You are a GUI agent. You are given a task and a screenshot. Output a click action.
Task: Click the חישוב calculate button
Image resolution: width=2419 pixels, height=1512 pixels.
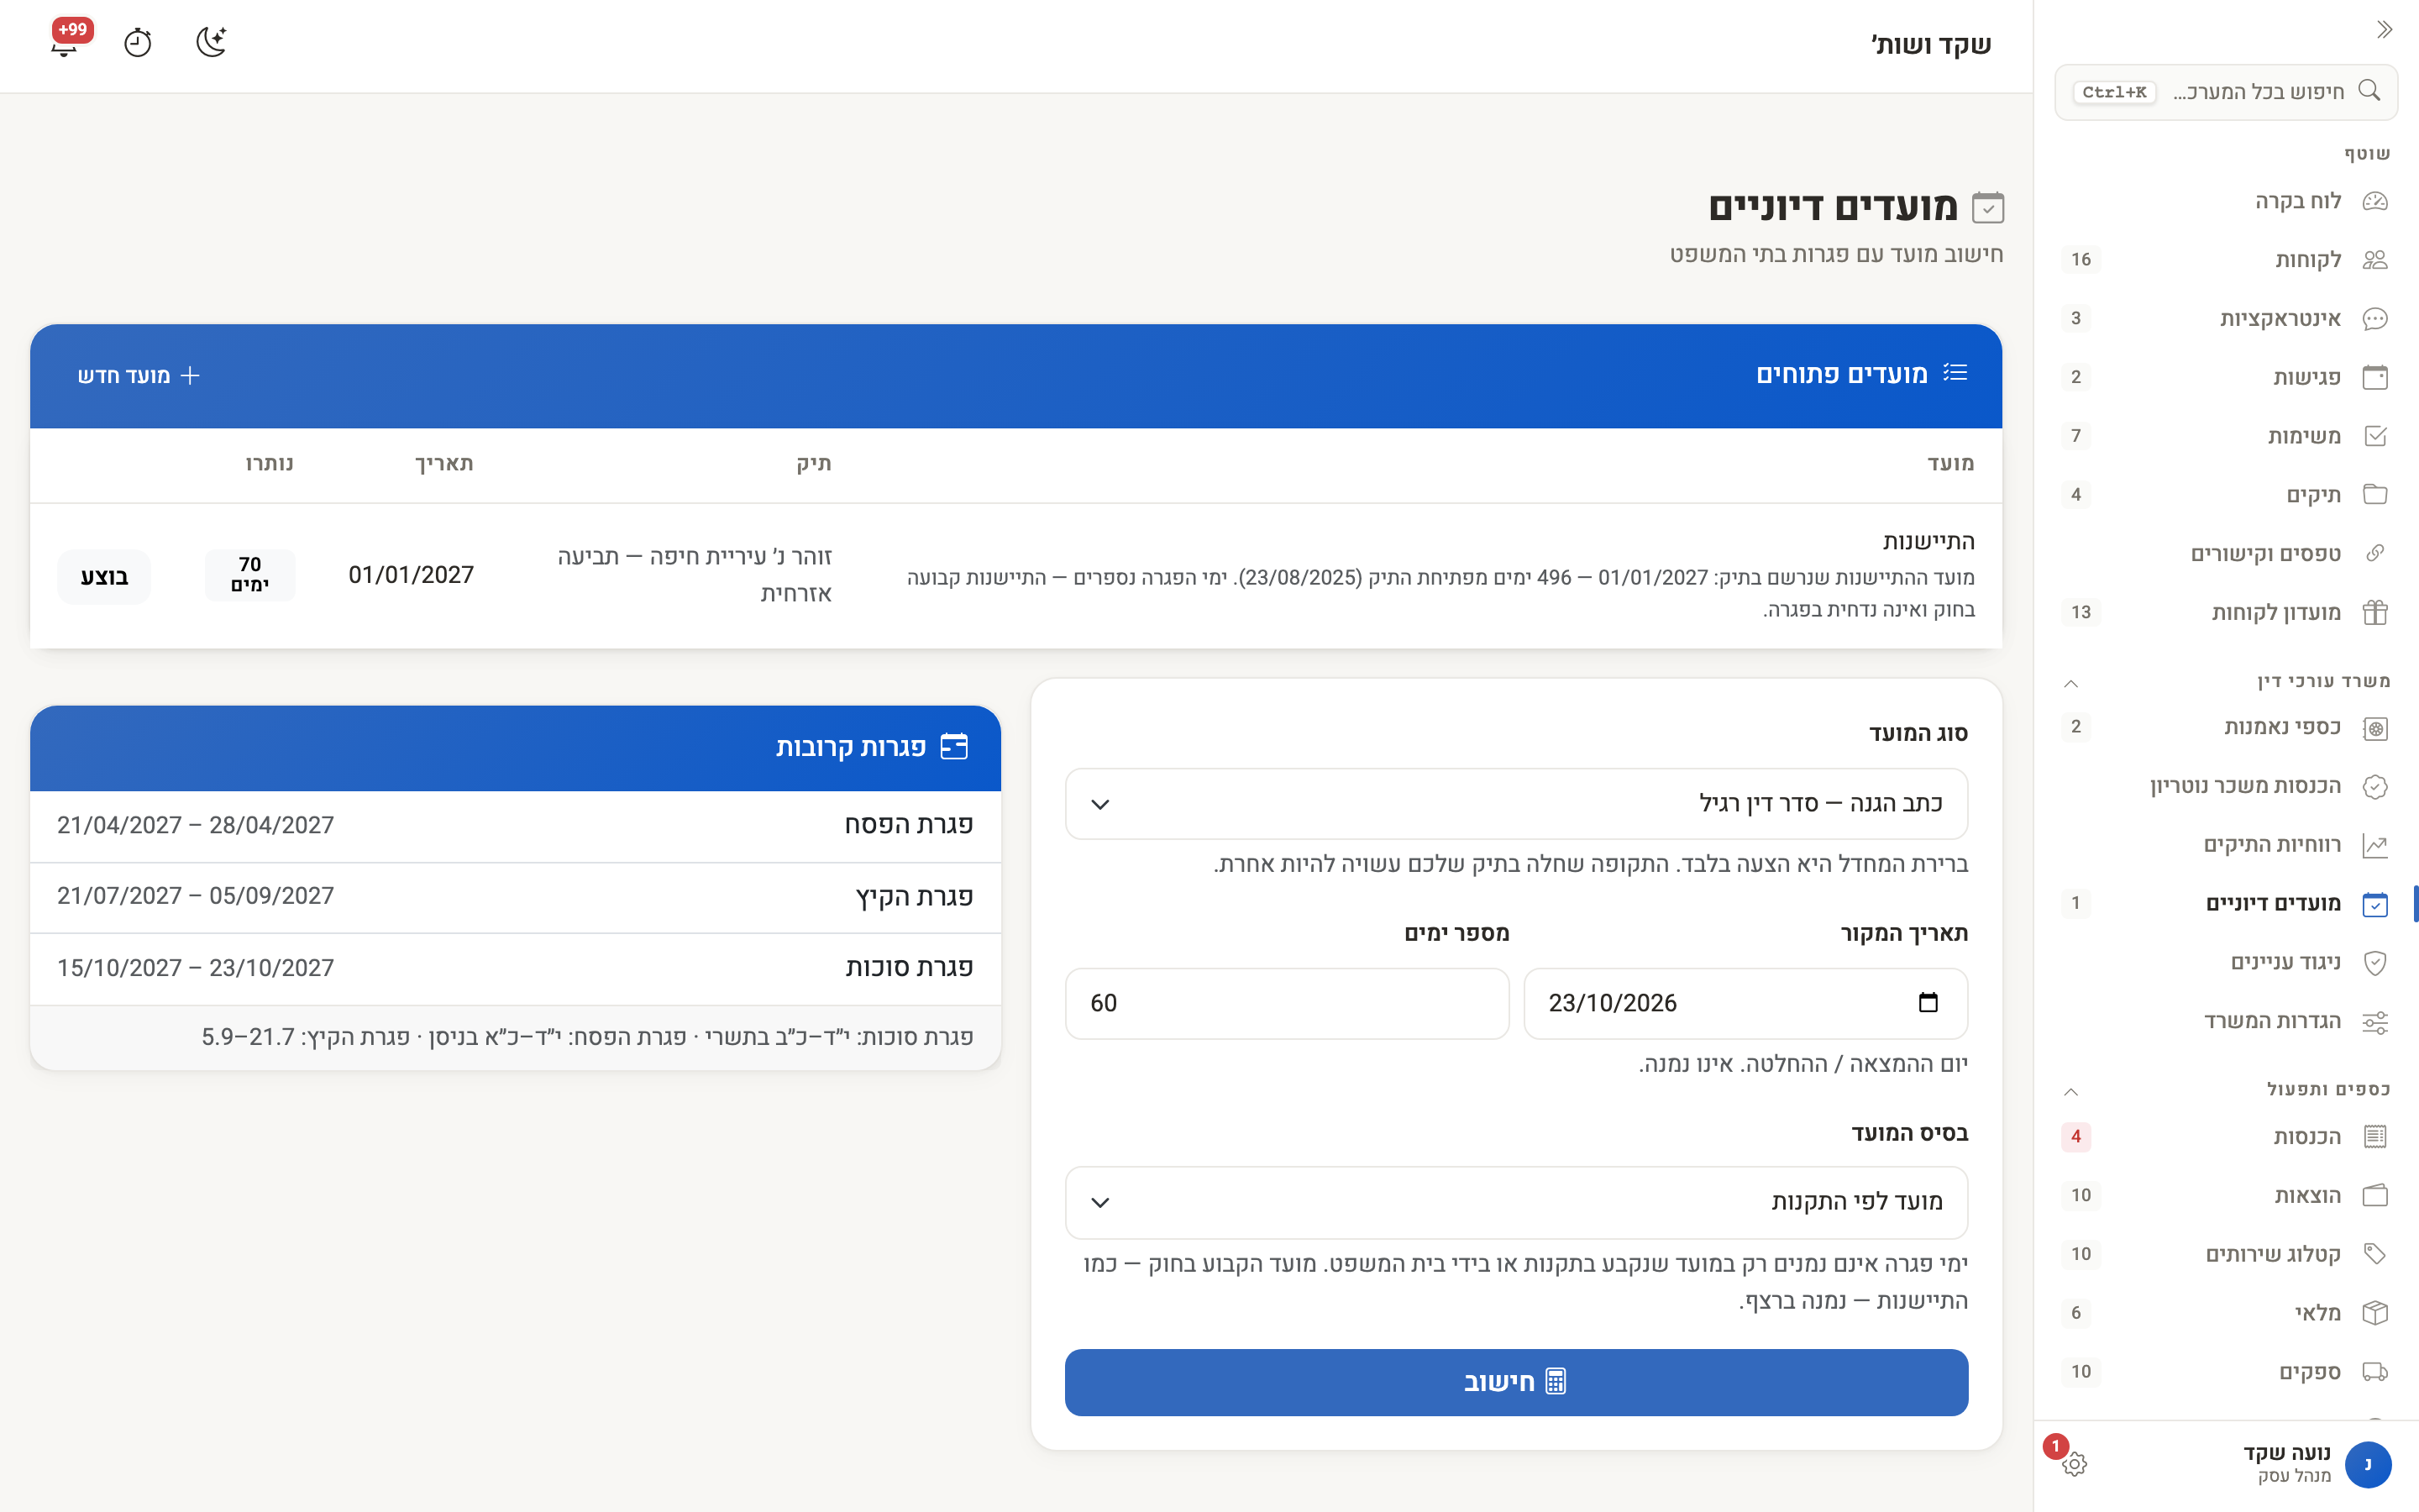coord(1516,1382)
